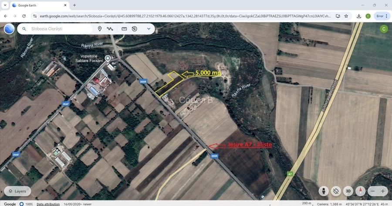Image resolution: width=392 pixels, height=206 pixels.
Task: Toggle the globe rotation lock button
Action: pyautogui.click(x=336, y=191)
